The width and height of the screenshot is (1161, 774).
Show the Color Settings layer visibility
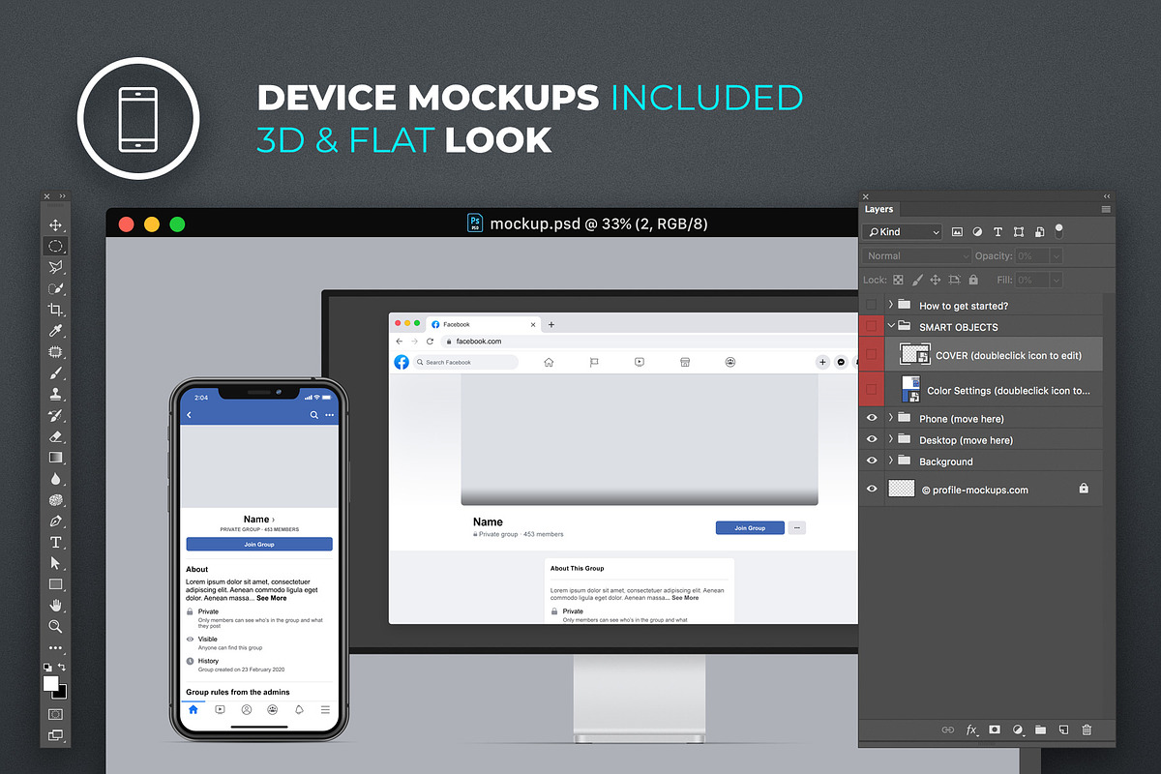pos(872,390)
